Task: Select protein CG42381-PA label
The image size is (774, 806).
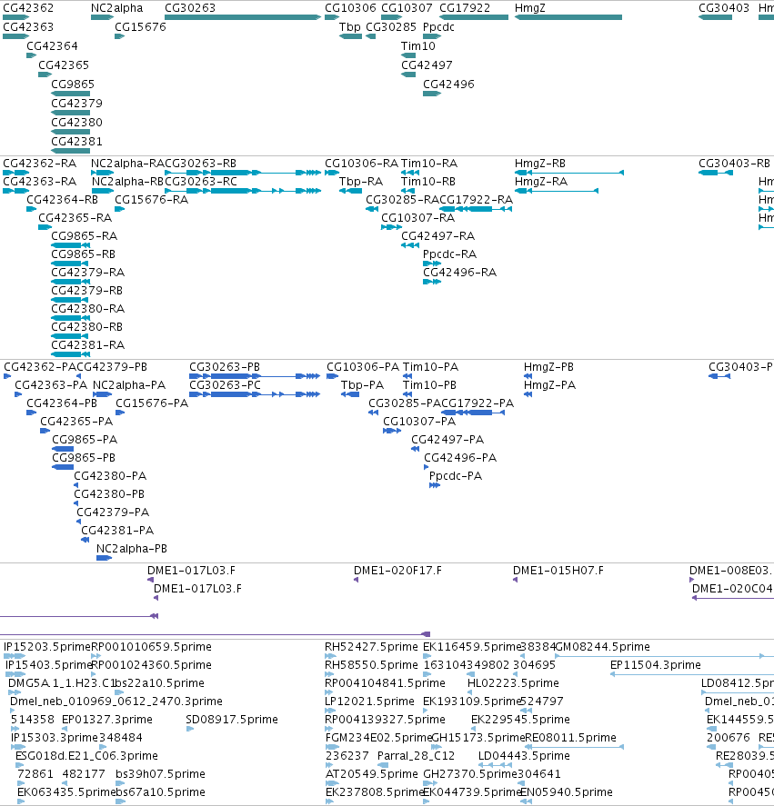Action: point(117,531)
